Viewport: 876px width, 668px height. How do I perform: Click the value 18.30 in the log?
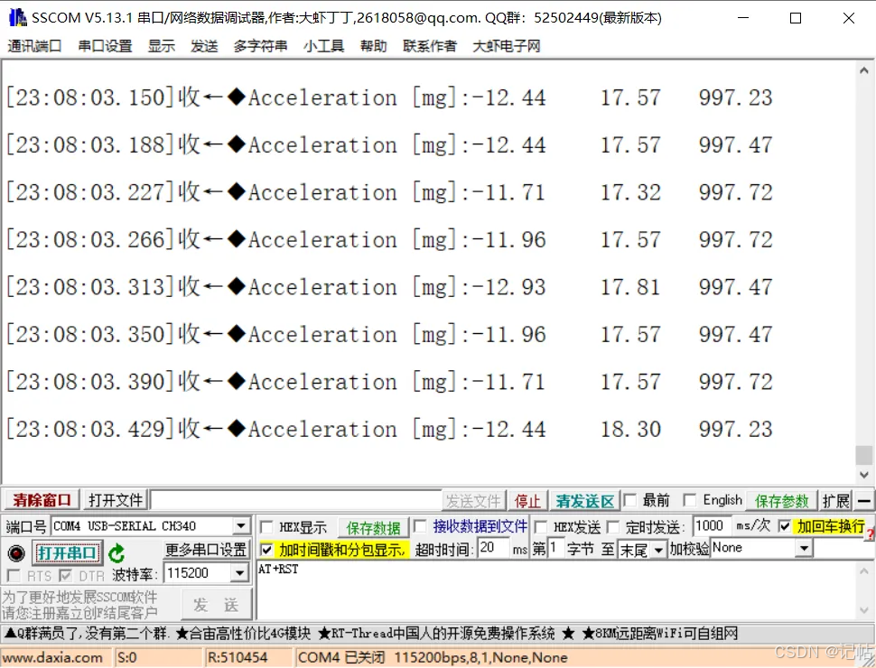[630, 430]
